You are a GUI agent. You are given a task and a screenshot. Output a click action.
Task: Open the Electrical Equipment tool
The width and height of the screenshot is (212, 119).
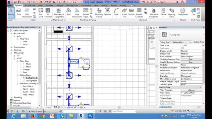click(154, 13)
